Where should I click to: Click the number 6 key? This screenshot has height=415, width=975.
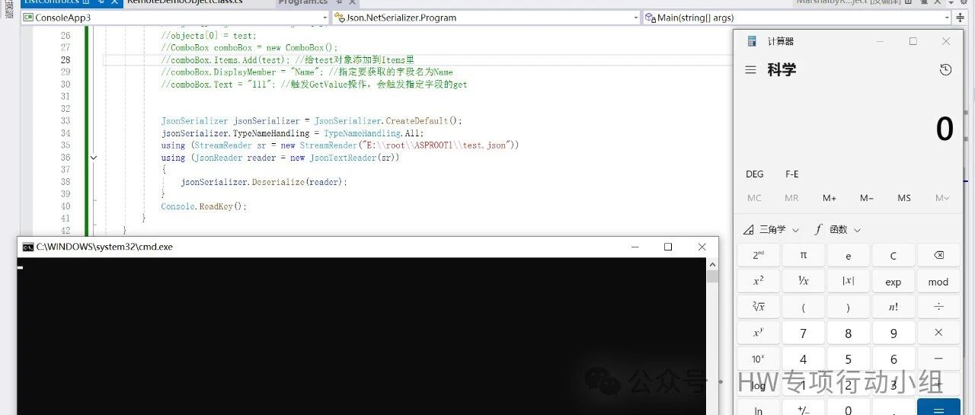point(893,359)
